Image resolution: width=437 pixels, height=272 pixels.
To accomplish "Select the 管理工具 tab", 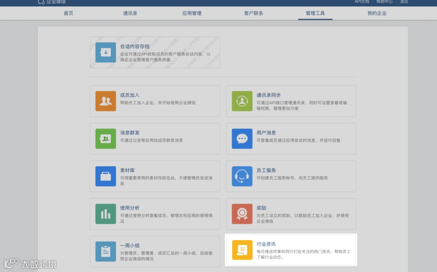I will click(x=315, y=13).
